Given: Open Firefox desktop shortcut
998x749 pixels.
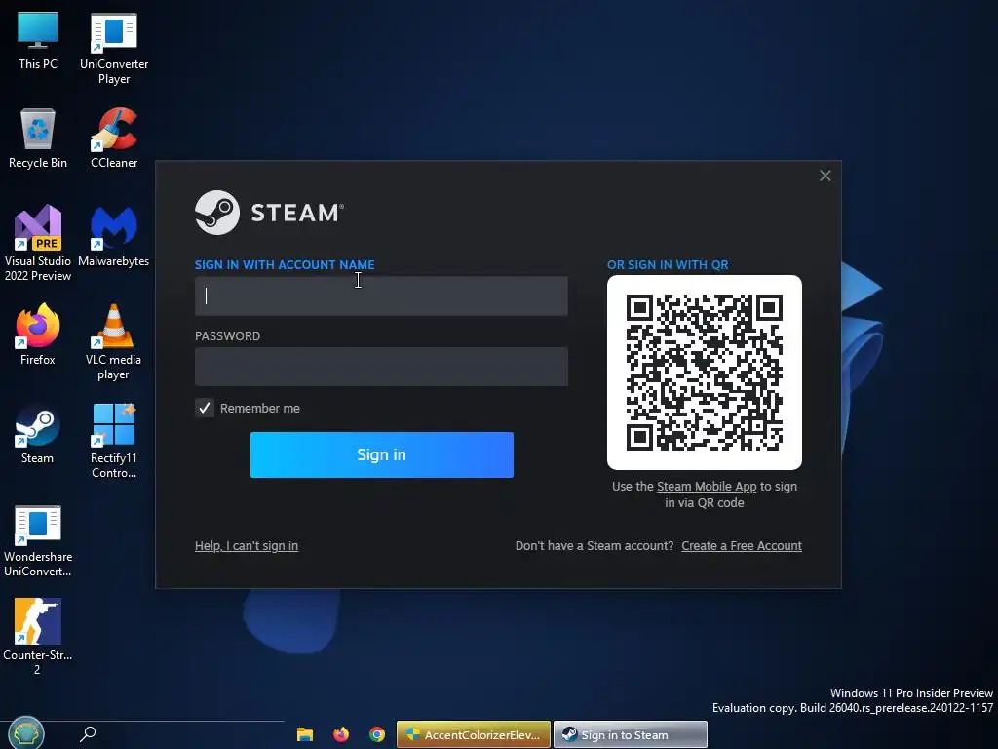Looking at the screenshot, I should click(x=38, y=335).
